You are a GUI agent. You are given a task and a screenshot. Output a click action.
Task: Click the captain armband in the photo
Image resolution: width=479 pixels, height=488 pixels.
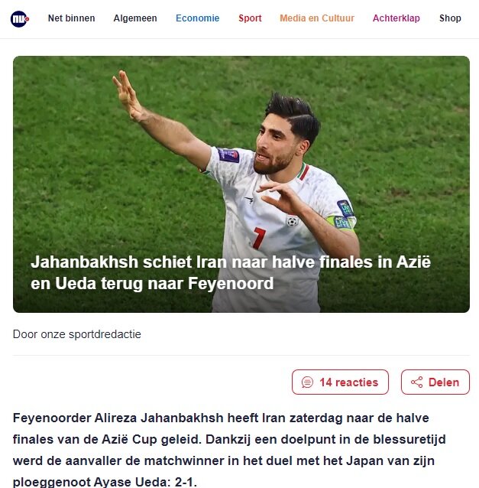(341, 223)
